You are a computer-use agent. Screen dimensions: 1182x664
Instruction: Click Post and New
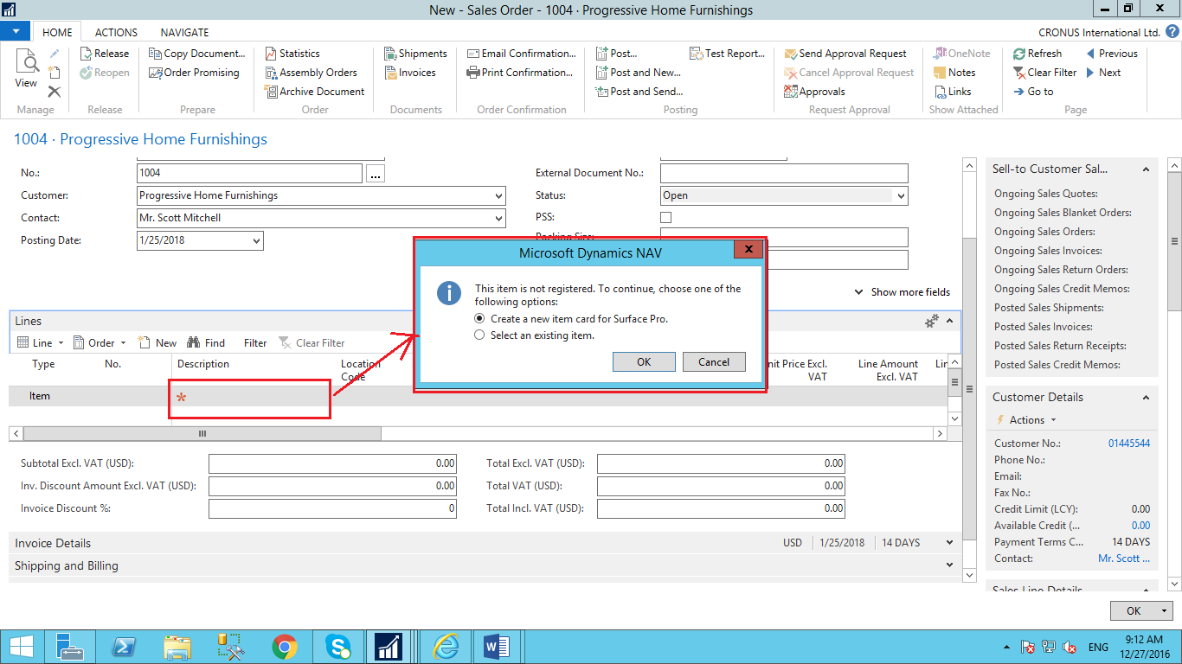(638, 73)
